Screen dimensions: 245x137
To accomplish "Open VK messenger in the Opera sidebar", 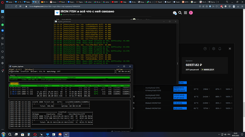I will (x=2, y=31).
